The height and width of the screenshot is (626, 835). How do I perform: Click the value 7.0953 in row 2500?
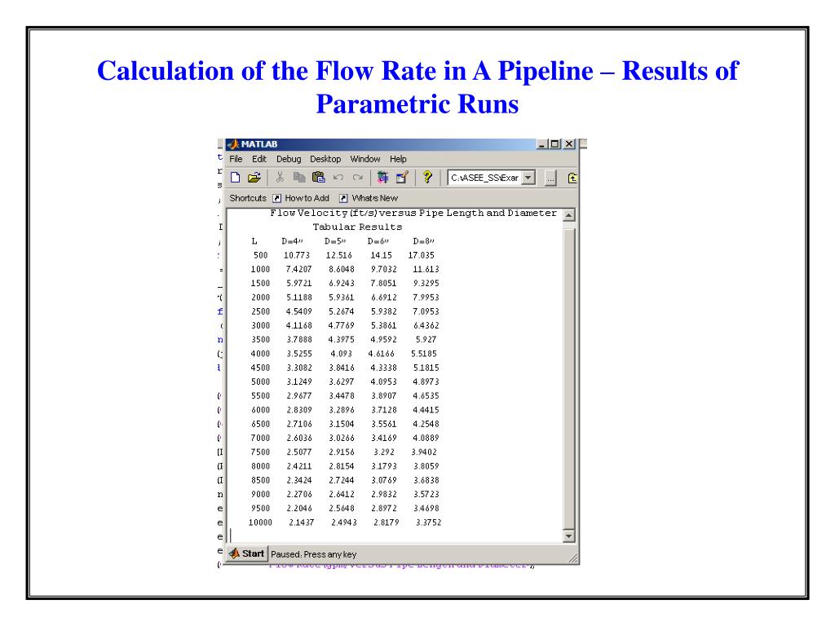coord(426,311)
